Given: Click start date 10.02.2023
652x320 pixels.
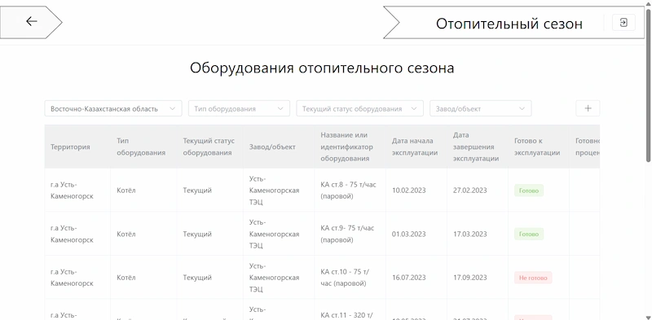Looking at the screenshot, I should 409,191.
